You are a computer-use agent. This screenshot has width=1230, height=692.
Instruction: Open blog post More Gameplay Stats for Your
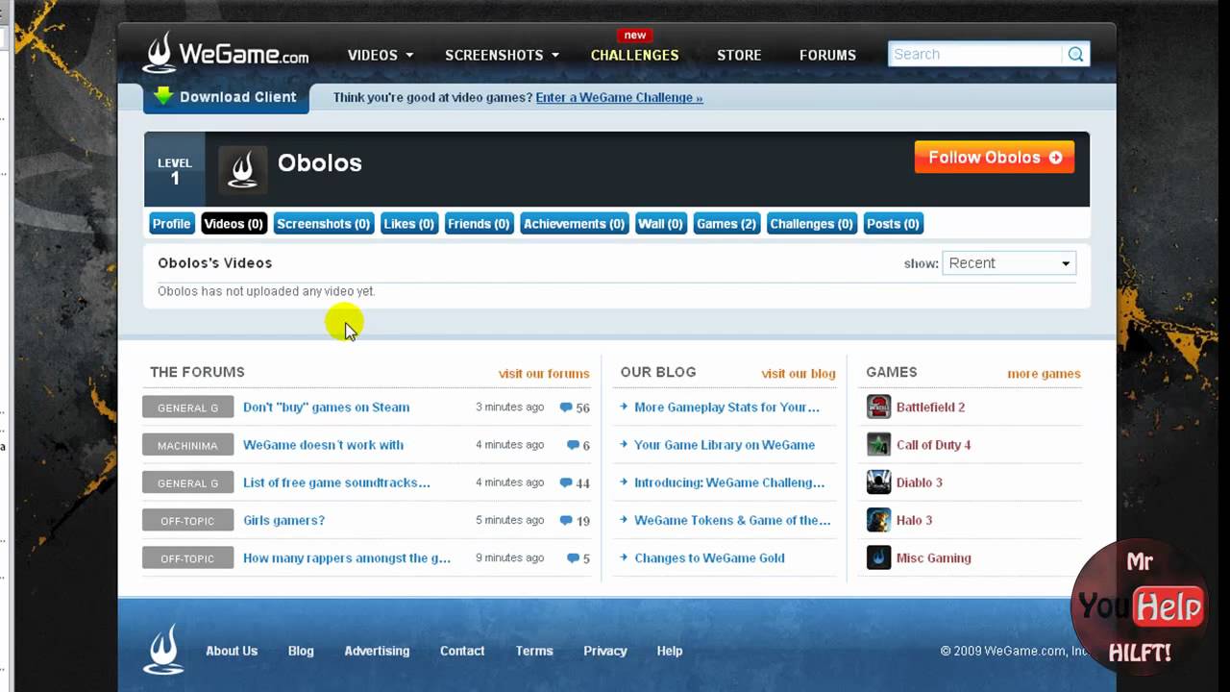point(726,408)
